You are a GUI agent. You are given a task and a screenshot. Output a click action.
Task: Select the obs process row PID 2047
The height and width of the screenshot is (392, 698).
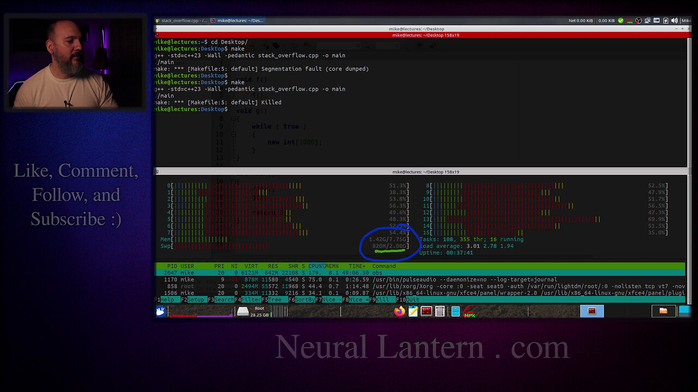(x=420, y=273)
